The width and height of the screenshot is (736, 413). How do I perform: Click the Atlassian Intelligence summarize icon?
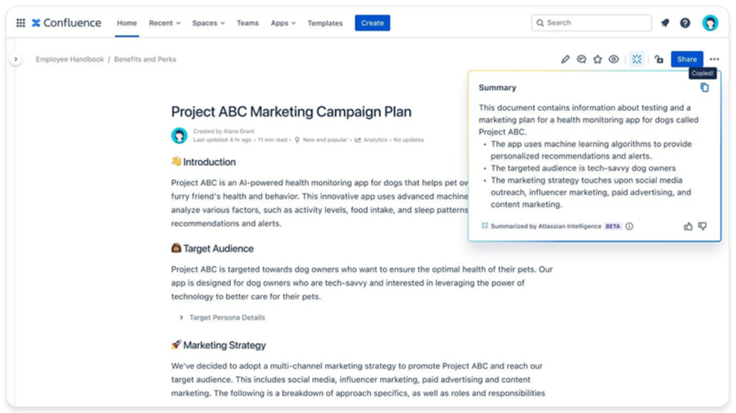click(636, 59)
